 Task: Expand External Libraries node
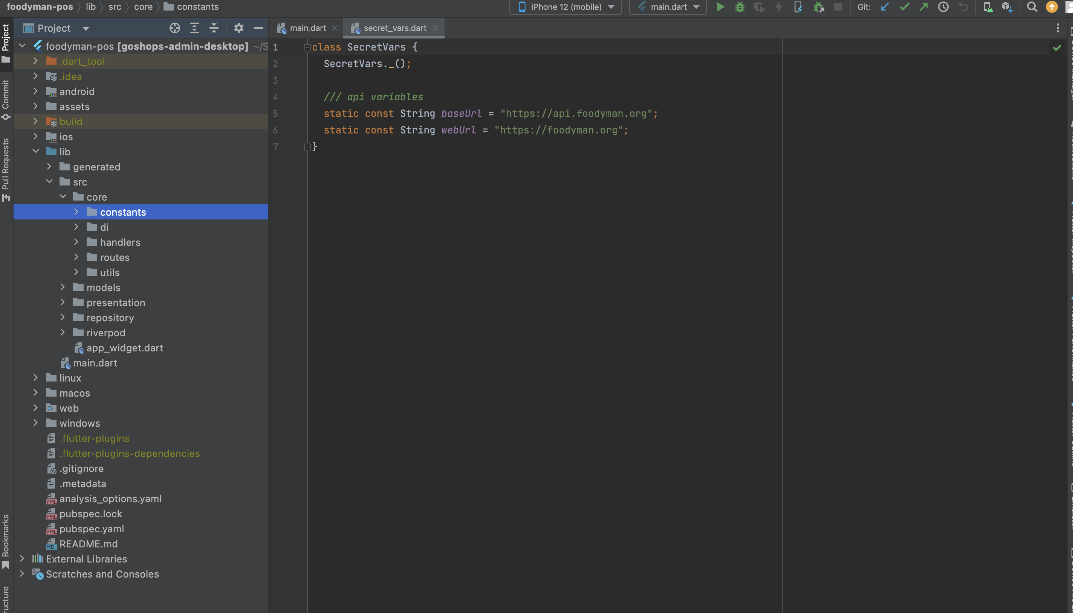tap(22, 558)
